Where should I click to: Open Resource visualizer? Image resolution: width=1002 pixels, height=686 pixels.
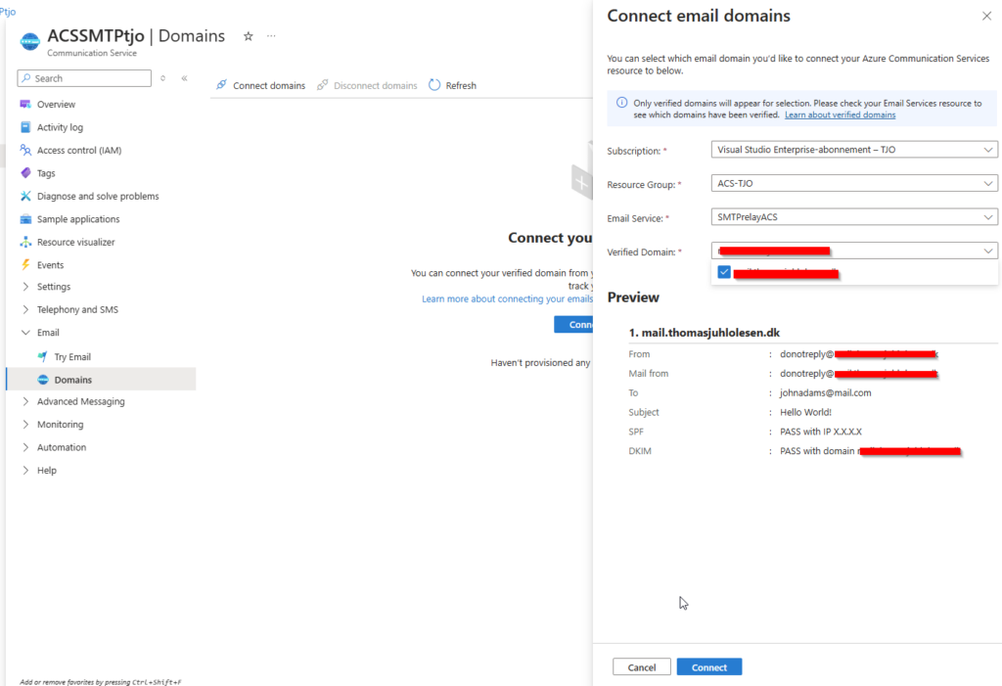(x=76, y=243)
